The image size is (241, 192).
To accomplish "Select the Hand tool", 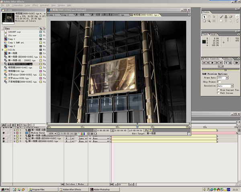I will coord(204,21).
